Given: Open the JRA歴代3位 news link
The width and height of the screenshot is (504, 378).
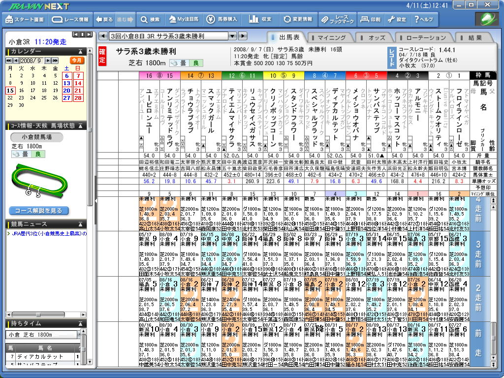Looking at the screenshot, I should (47, 233).
